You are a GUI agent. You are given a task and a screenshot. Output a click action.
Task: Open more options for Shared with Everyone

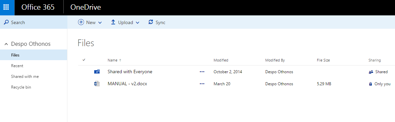point(202,72)
